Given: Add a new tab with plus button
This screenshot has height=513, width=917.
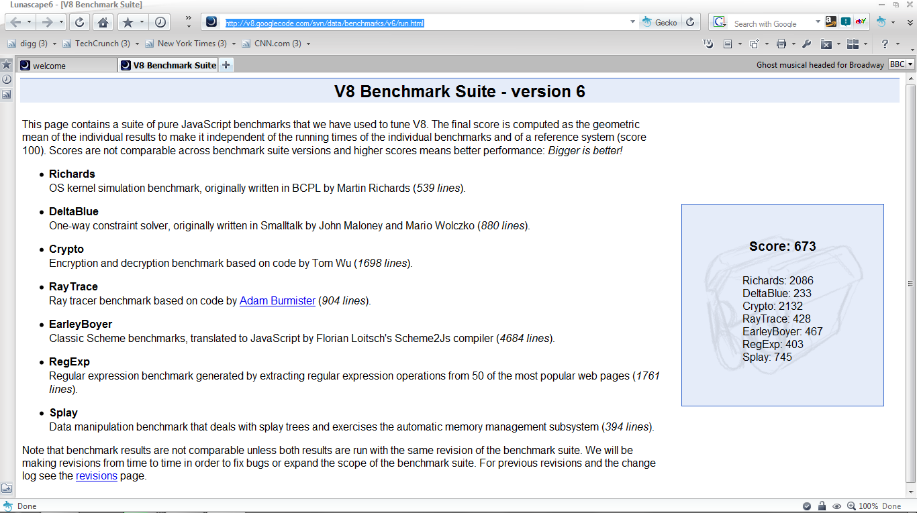Looking at the screenshot, I should pyautogui.click(x=226, y=65).
